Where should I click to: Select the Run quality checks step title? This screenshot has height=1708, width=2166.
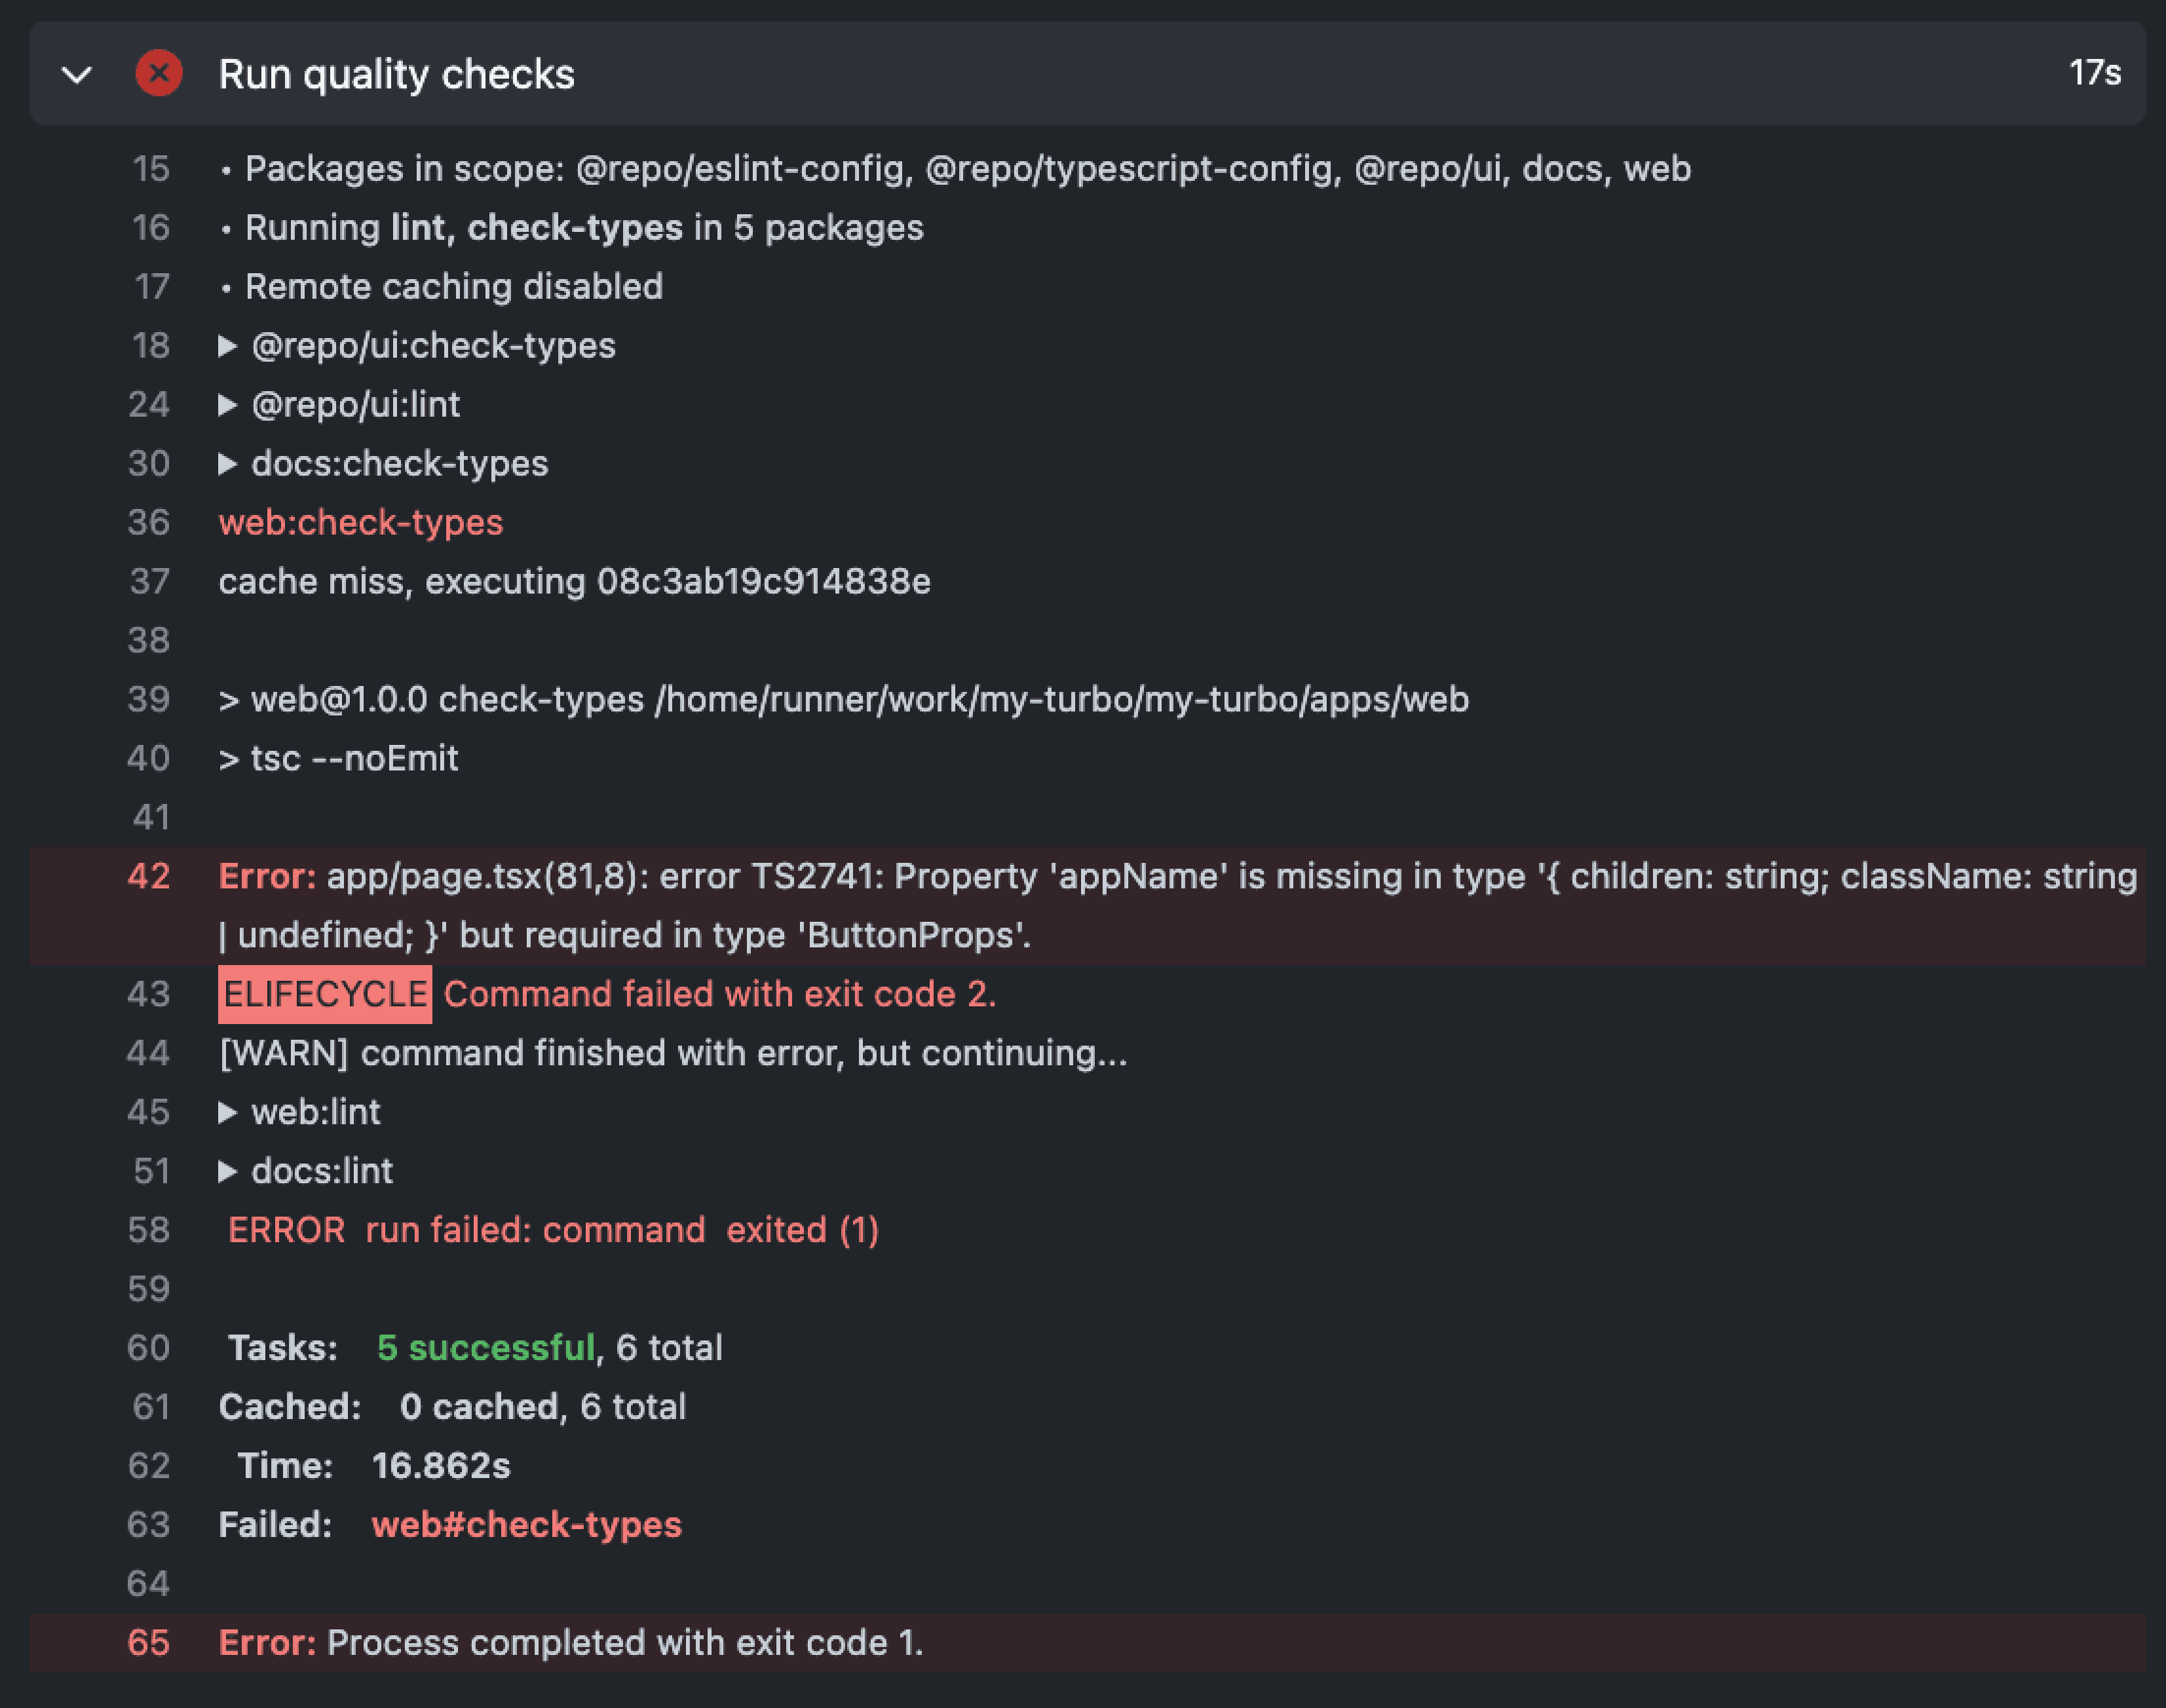point(397,74)
